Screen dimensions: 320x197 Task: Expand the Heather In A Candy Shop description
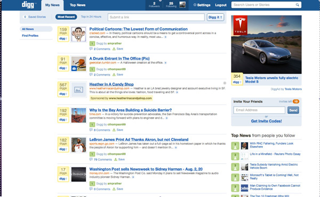(x=177, y=92)
